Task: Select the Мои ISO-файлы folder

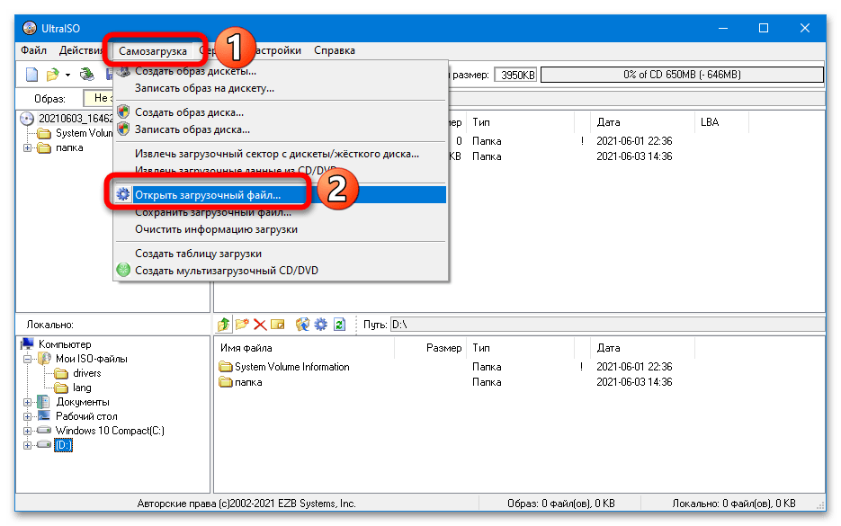Action: tap(91, 359)
